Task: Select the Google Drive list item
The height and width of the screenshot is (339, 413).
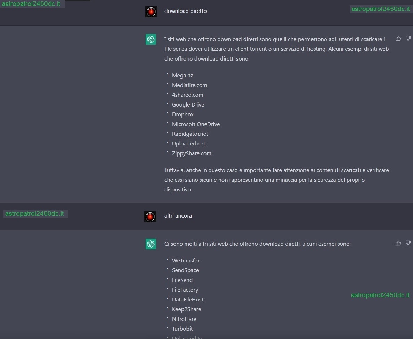Action: click(x=188, y=105)
